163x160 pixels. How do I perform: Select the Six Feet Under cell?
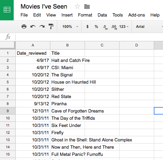click(67, 125)
